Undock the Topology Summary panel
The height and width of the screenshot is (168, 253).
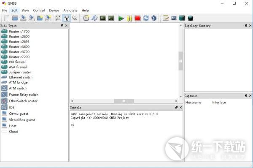pos(246,26)
